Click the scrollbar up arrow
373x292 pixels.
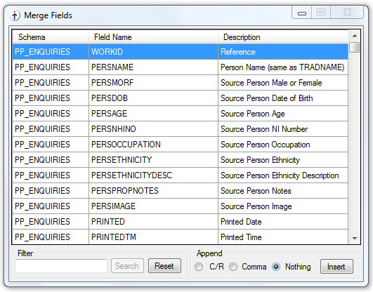[355, 36]
